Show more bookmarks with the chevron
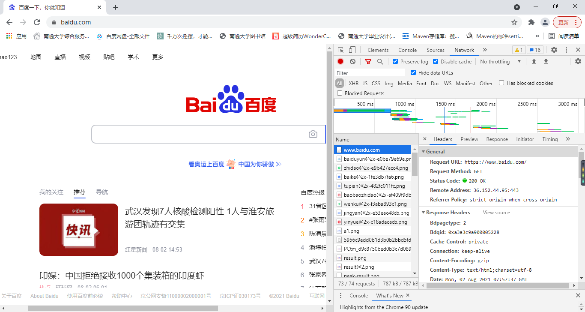The height and width of the screenshot is (312, 585). pyautogui.click(x=537, y=36)
